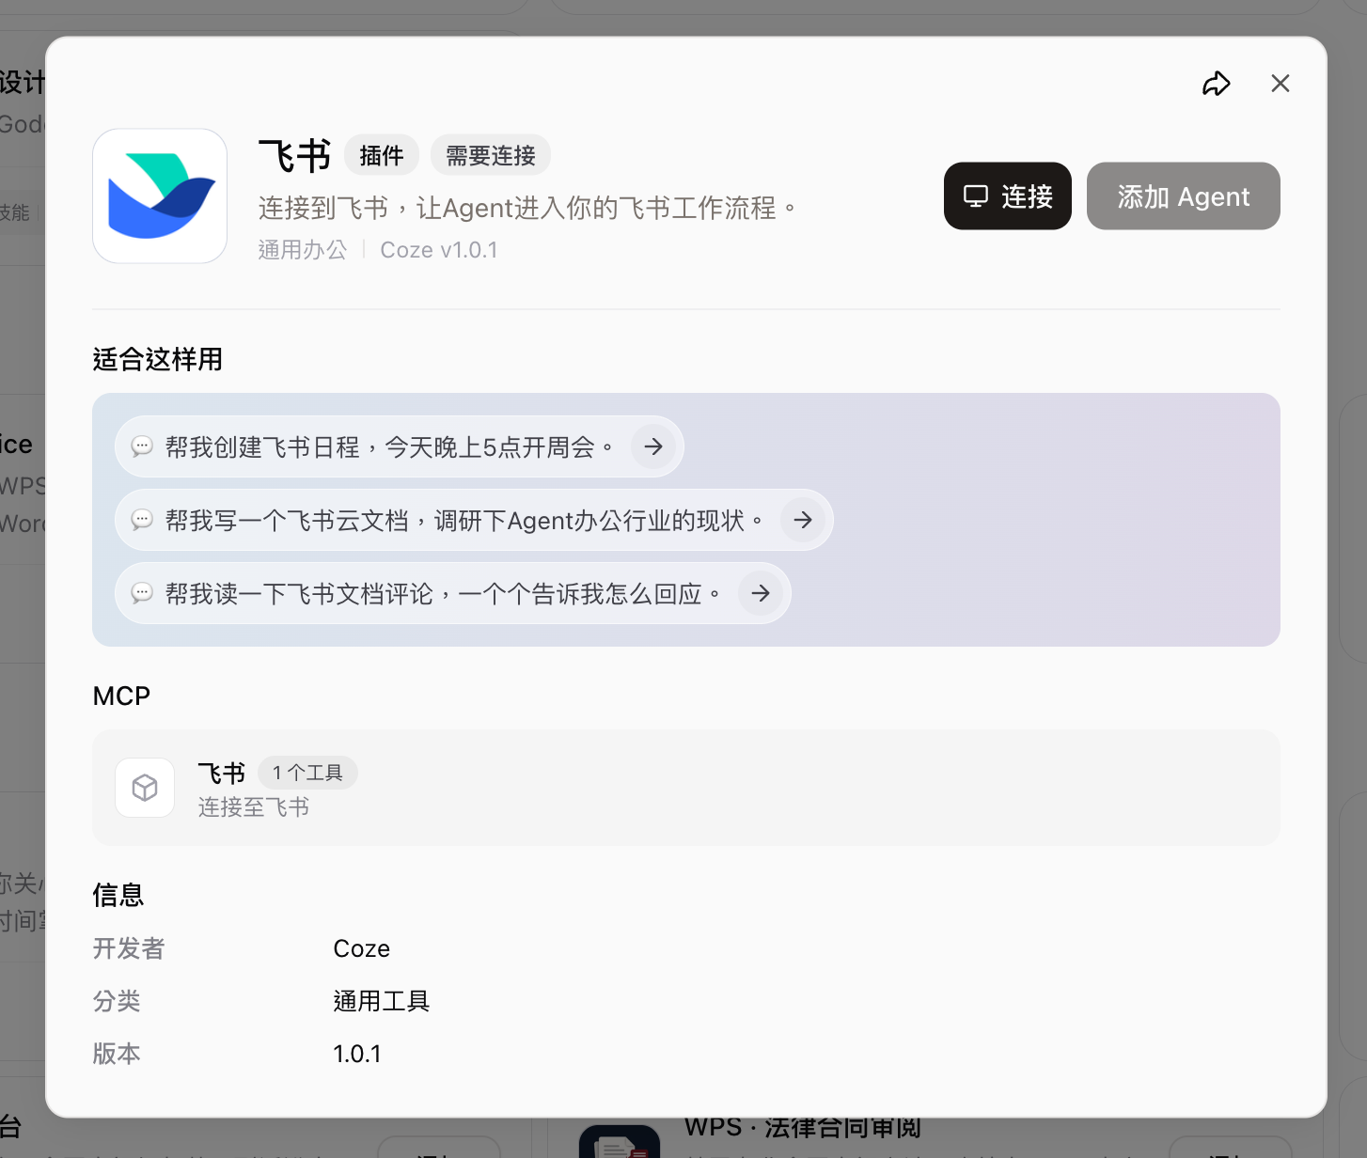This screenshot has width=1367, height=1158.
Task: Click the MCP cube icon for 飞书
Action: 145,788
